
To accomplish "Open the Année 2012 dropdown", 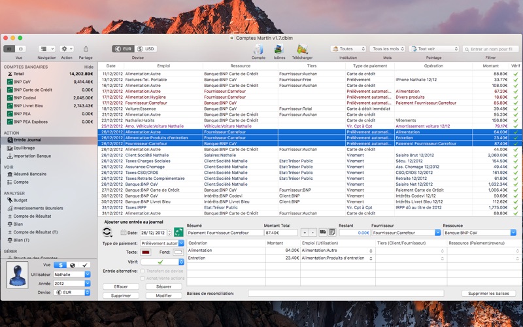I will tap(72, 283).
